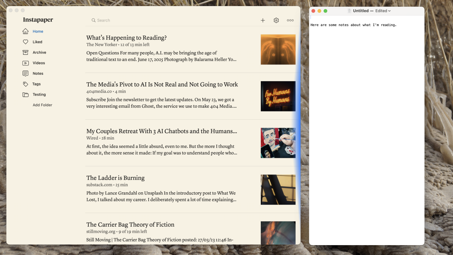Click the Tags icon
Image resolution: width=453 pixels, height=255 pixels.
pos(25,84)
